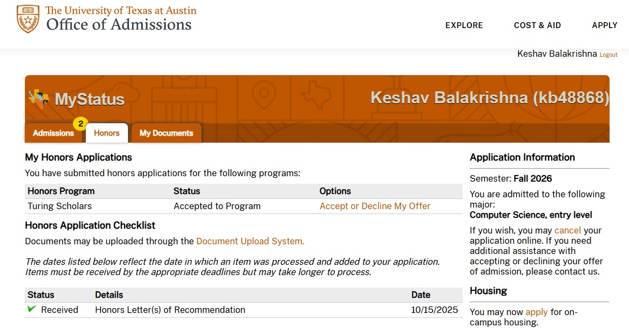Select the Turing Scholars program row
This screenshot has width=629, height=334.
(x=244, y=206)
